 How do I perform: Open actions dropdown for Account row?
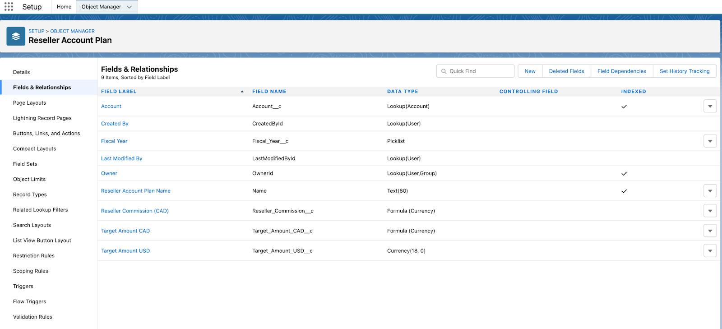click(x=710, y=107)
